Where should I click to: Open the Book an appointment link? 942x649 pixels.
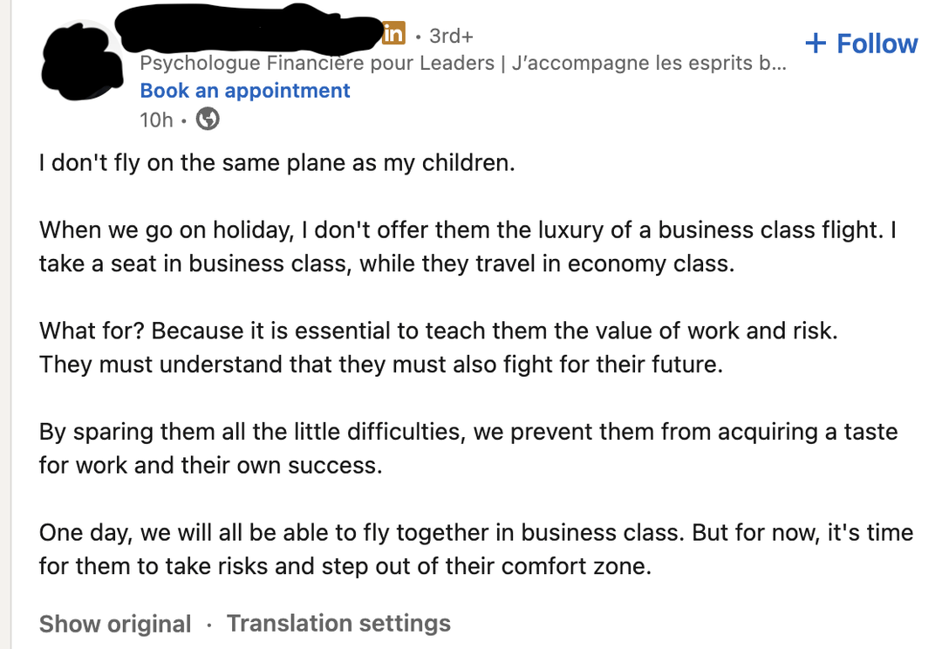[x=245, y=91]
